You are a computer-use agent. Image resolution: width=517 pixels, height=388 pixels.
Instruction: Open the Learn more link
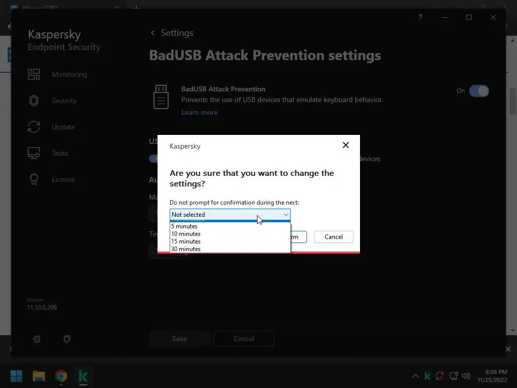coord(199,113)
